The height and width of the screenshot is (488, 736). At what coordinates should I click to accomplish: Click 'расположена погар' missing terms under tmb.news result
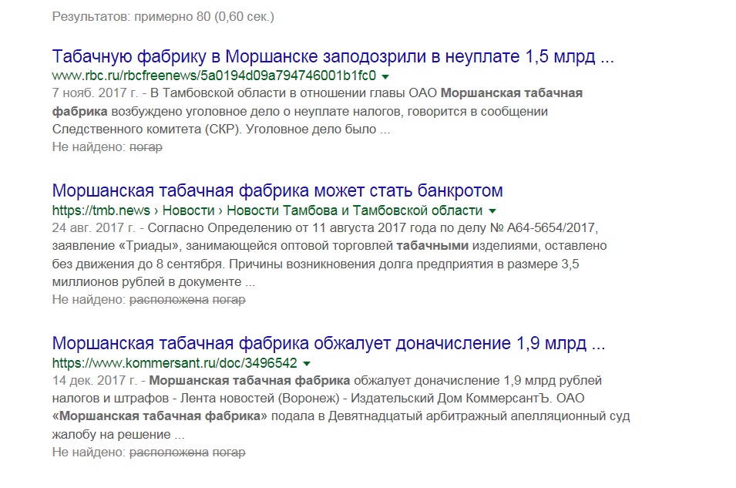(187, 300)
